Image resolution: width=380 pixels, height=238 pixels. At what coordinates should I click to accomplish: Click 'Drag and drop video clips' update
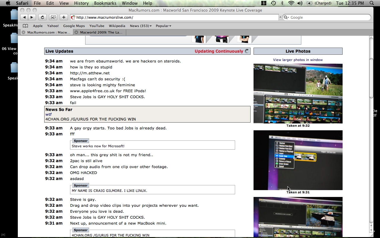(x=134, y=205)
